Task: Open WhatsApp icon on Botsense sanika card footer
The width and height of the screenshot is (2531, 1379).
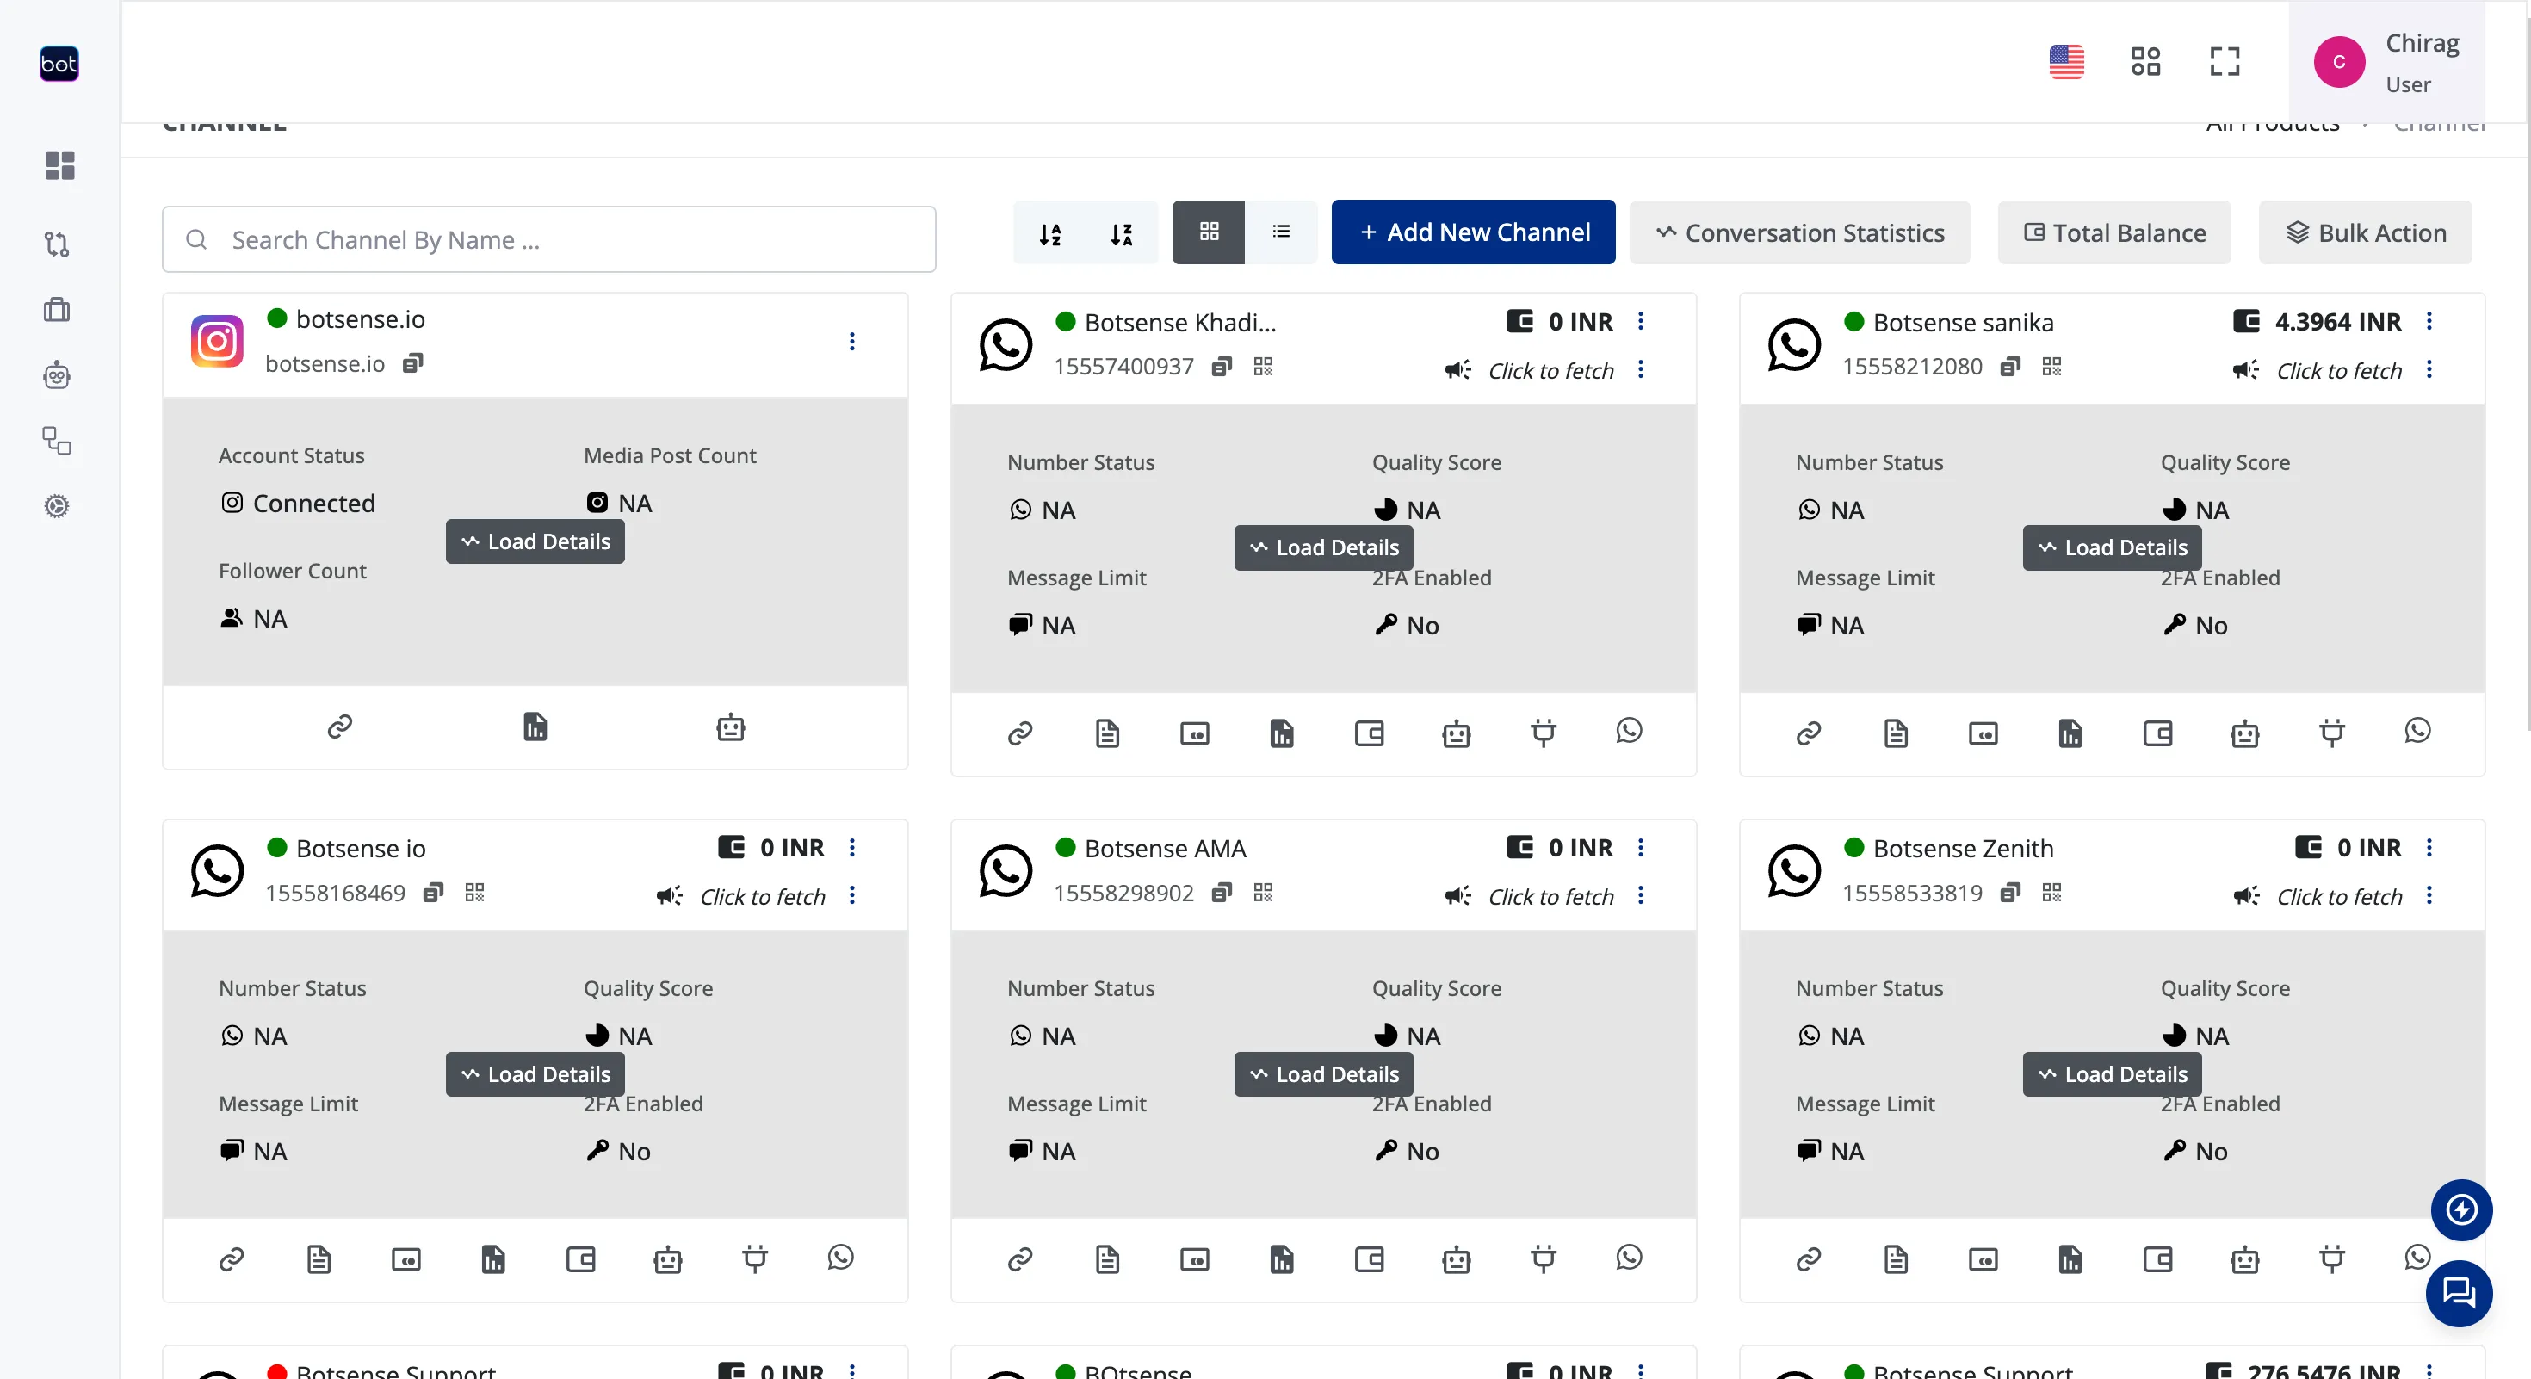Action: (2418, 732)
